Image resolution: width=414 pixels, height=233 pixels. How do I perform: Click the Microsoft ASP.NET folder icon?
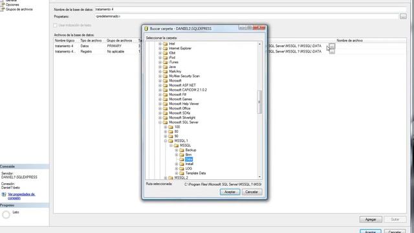point(166,85)
